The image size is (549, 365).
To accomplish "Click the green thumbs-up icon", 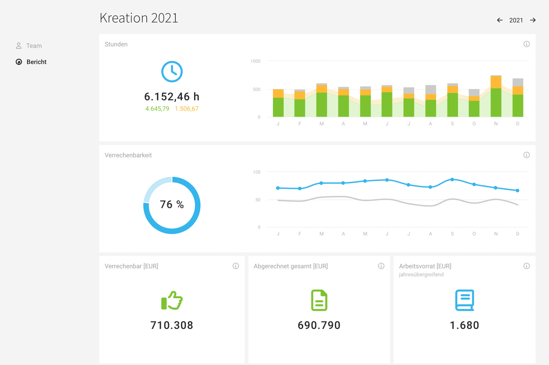I will (x=172, y=301).
